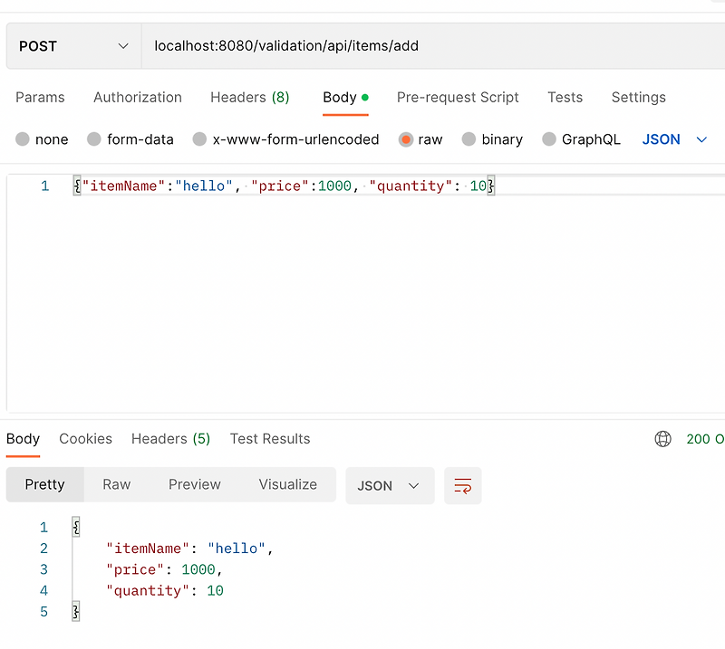Open the Visualize response view
Image resolution: width=725 pixels, height=649 pixels.
pyautogui.click(x=288, y=484)
